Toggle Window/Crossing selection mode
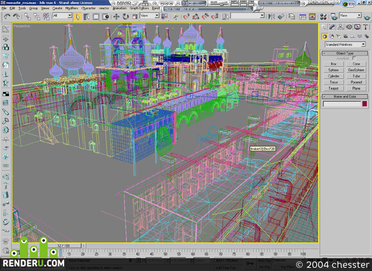The height and width of the screenshot is (271, 372). tap(105, 17)
